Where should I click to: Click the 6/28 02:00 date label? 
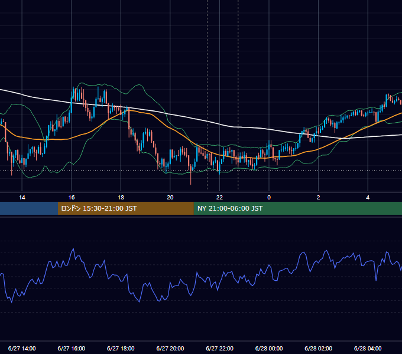tap(319, 348)
